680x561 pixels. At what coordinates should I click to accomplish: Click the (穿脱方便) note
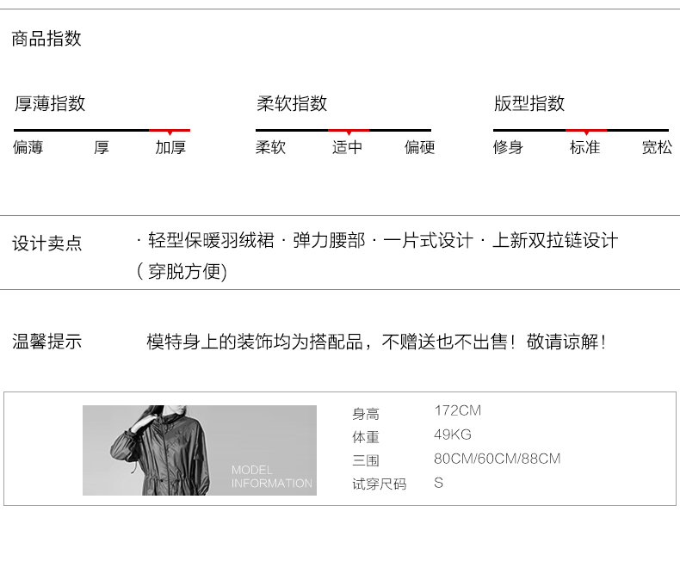click(x=182, y=271)
